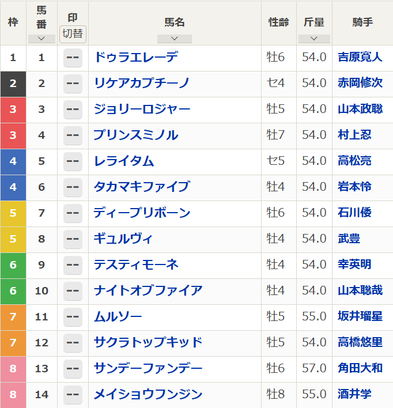Expand the 馬名 sort dropdown arrow

175,39
